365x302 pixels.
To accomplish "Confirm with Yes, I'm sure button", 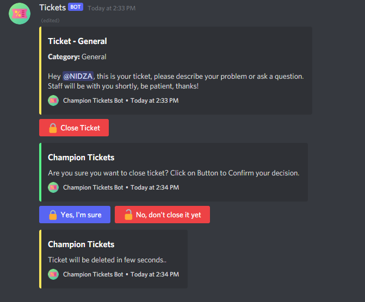I will pos(75,215).
